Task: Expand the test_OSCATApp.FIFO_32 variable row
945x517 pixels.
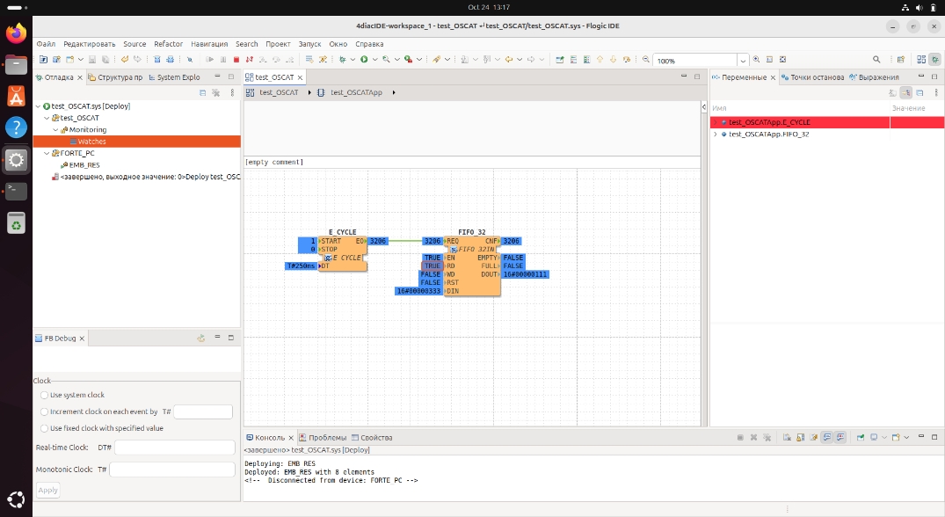Action: click(x=716, y=135)
